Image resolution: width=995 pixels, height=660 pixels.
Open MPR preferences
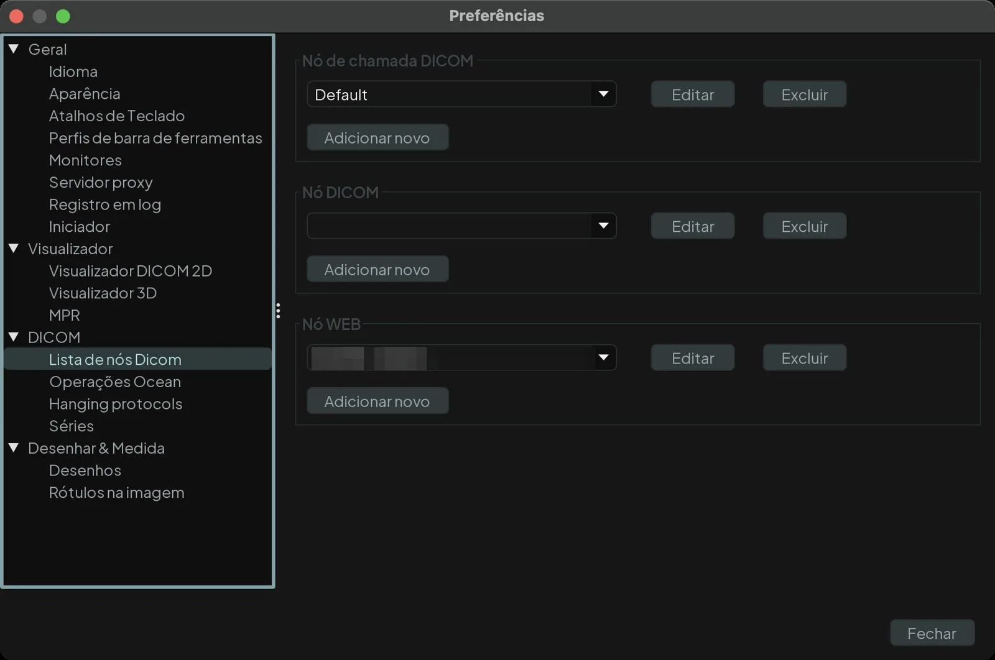click(x=65, y=315)
